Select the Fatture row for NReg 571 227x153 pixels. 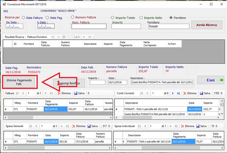click(x=58, y=109)
